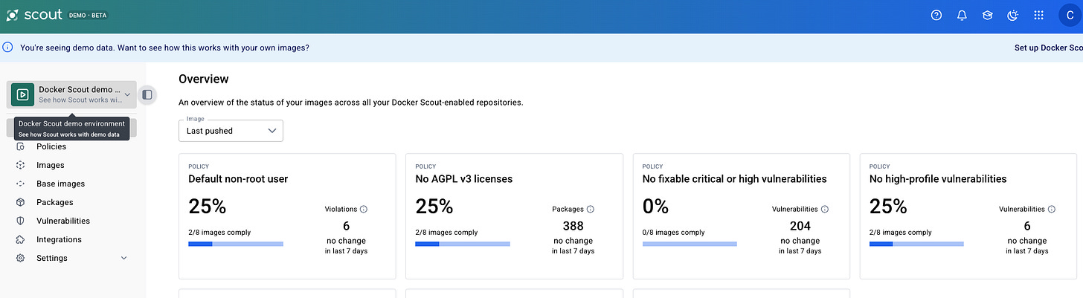Click Vulnerabilities info icon on fixable critical card

(825, 210)
